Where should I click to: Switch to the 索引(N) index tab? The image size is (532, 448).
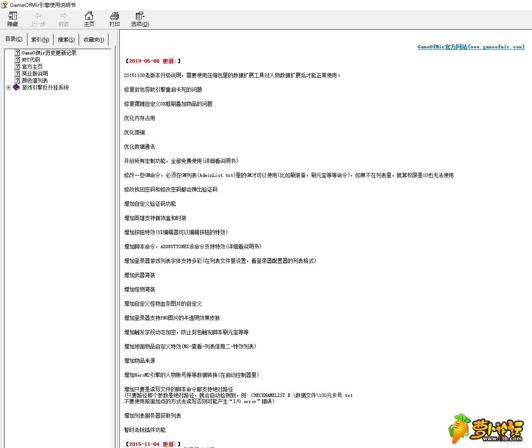40,40
